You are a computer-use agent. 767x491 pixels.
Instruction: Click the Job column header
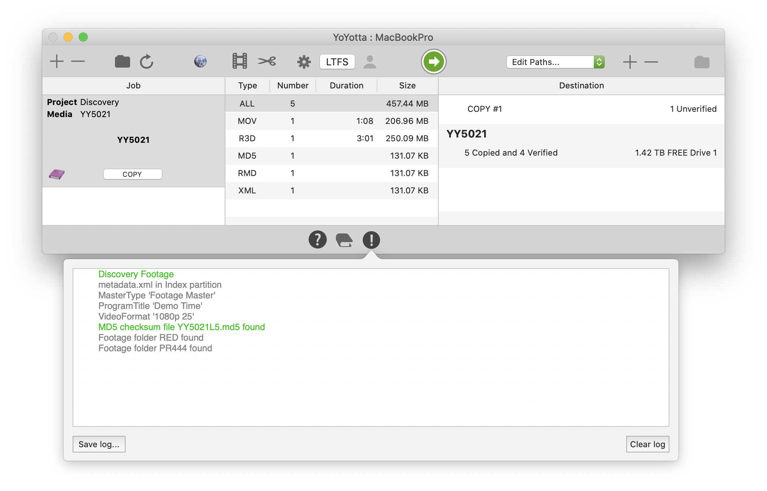click(x=134, y=86)
